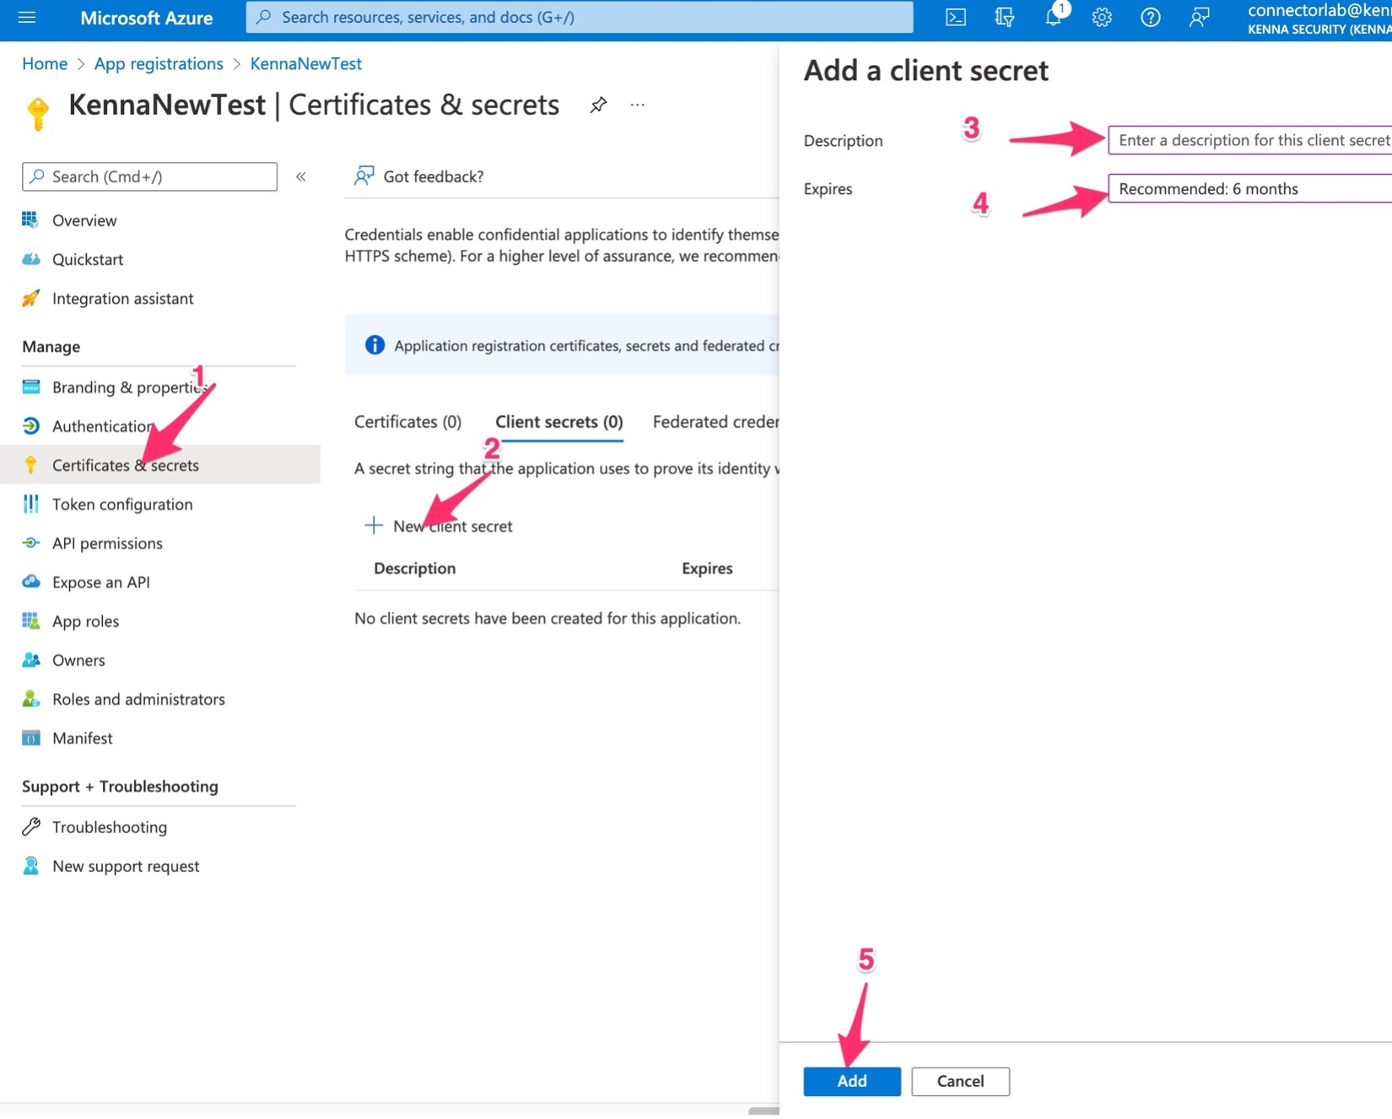
Task: Click the Cancel button
Action: click(960, 1081)
